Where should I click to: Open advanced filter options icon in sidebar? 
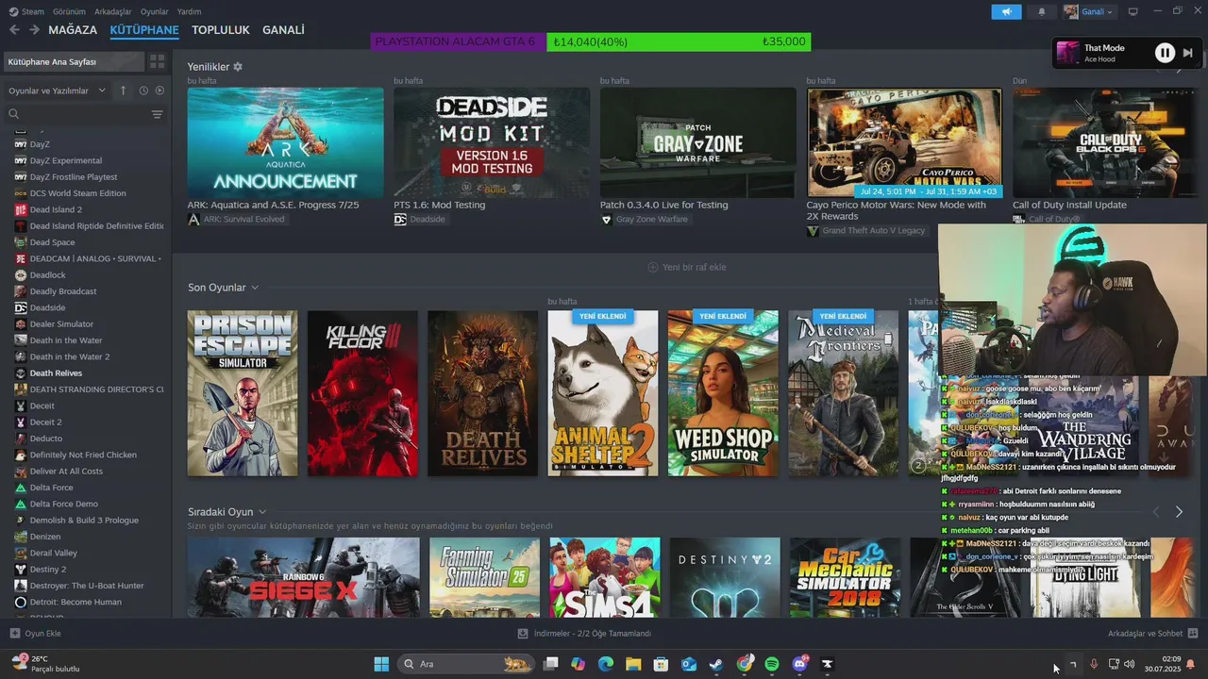[157, 114]
